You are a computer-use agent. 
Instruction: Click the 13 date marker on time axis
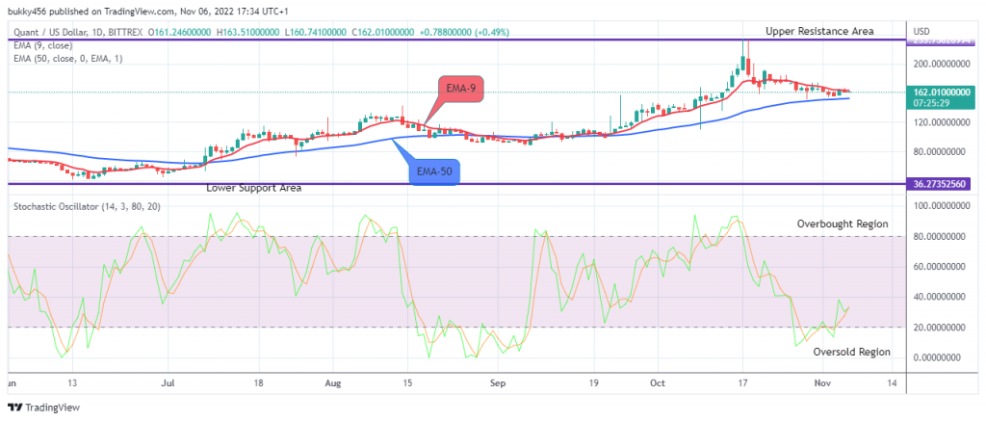coord(72,382)
